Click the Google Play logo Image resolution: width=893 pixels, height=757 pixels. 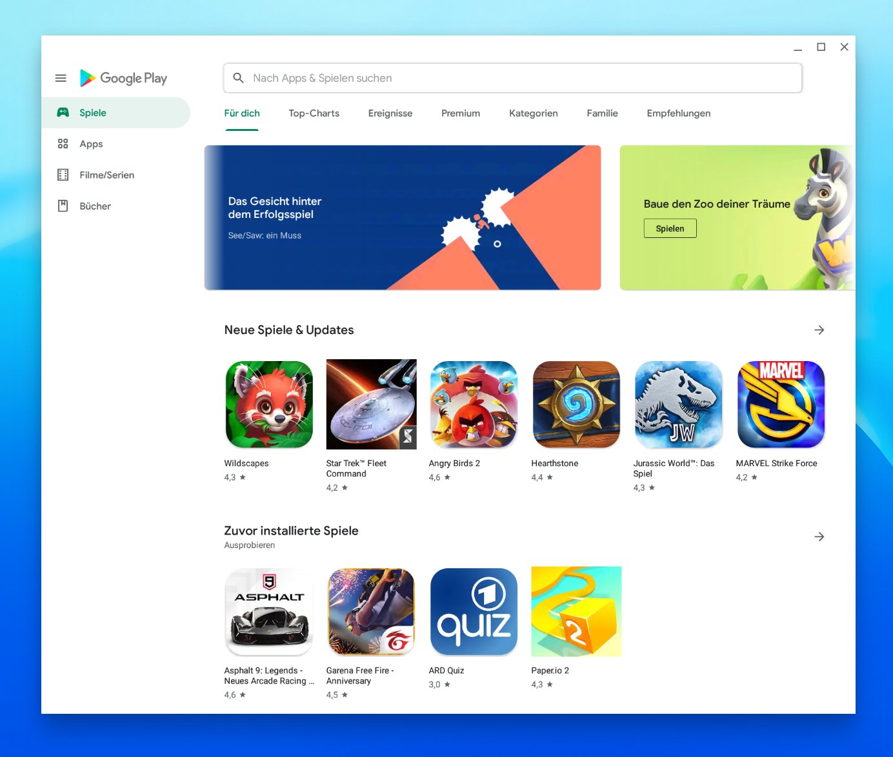coord(123,78)
